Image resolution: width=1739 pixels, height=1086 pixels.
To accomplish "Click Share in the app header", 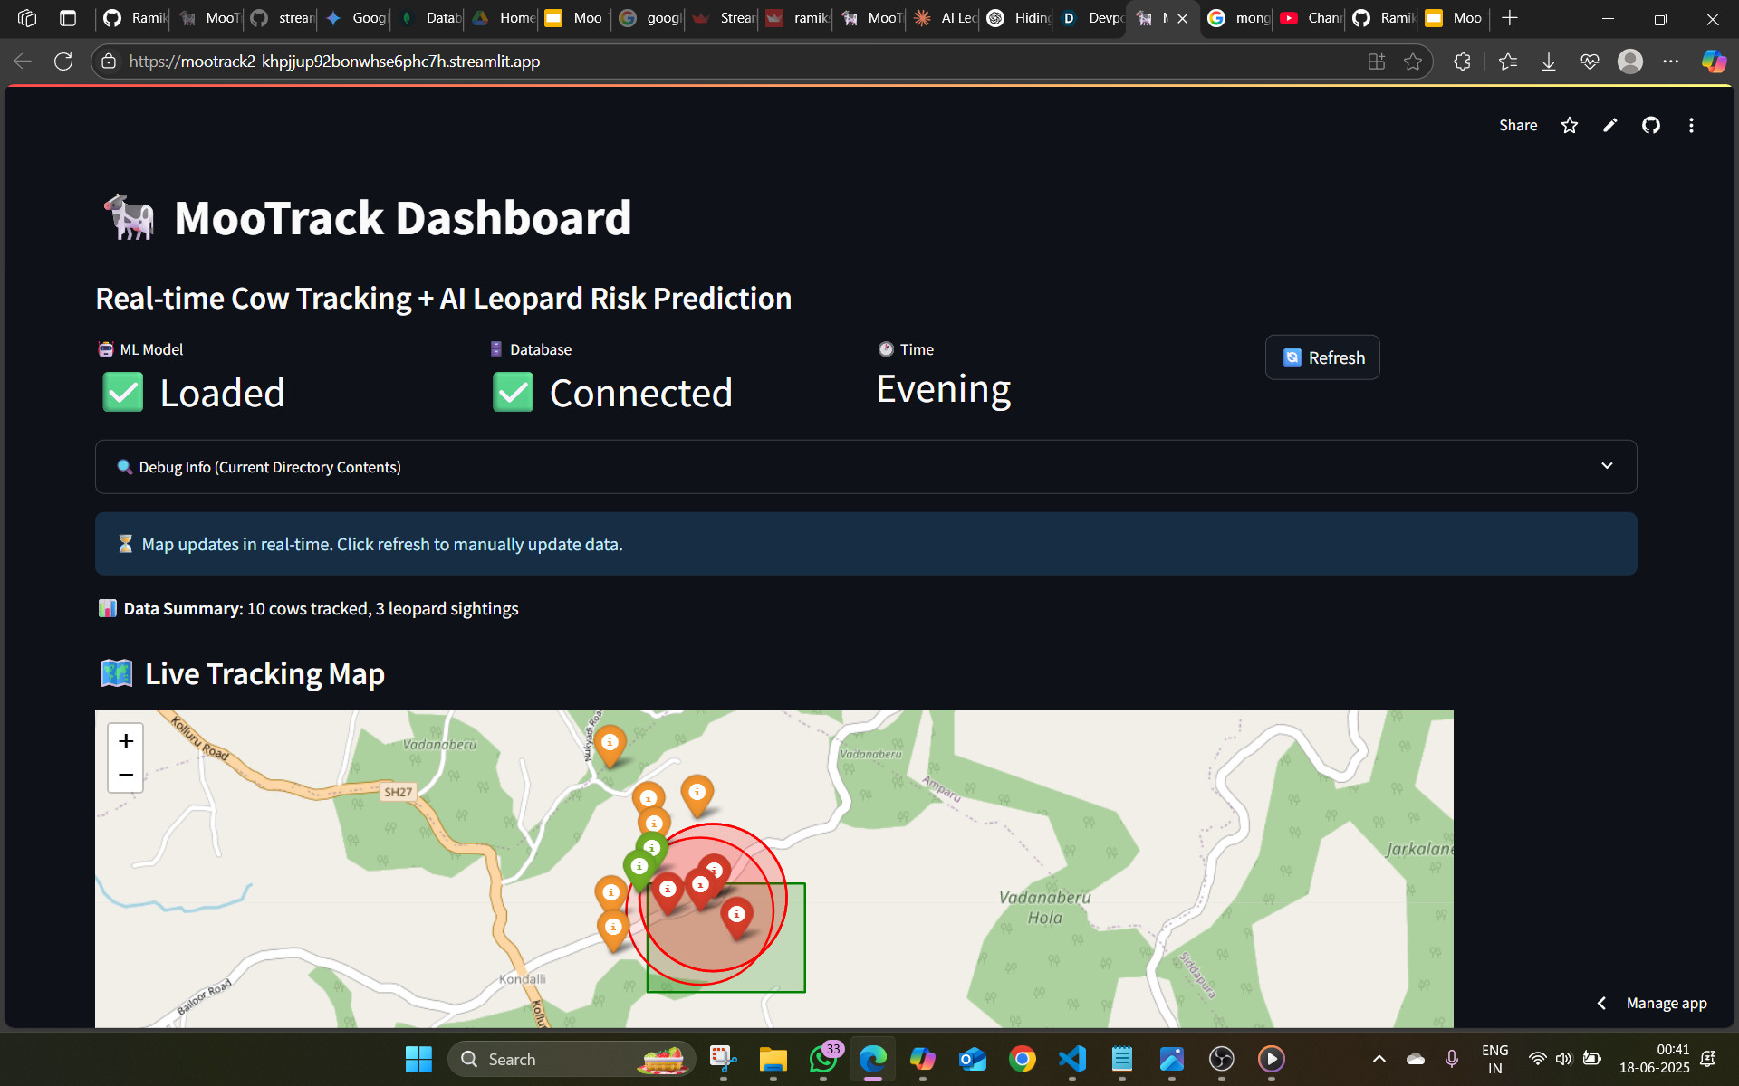I will pos(1517,126).
